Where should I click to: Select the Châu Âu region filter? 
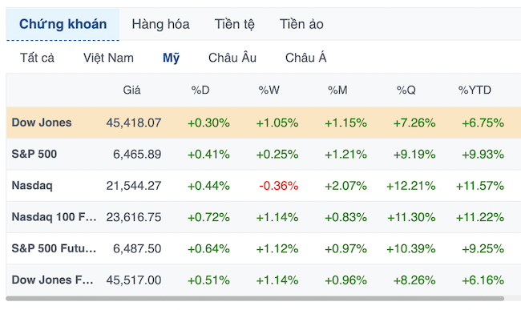(232, 58)
